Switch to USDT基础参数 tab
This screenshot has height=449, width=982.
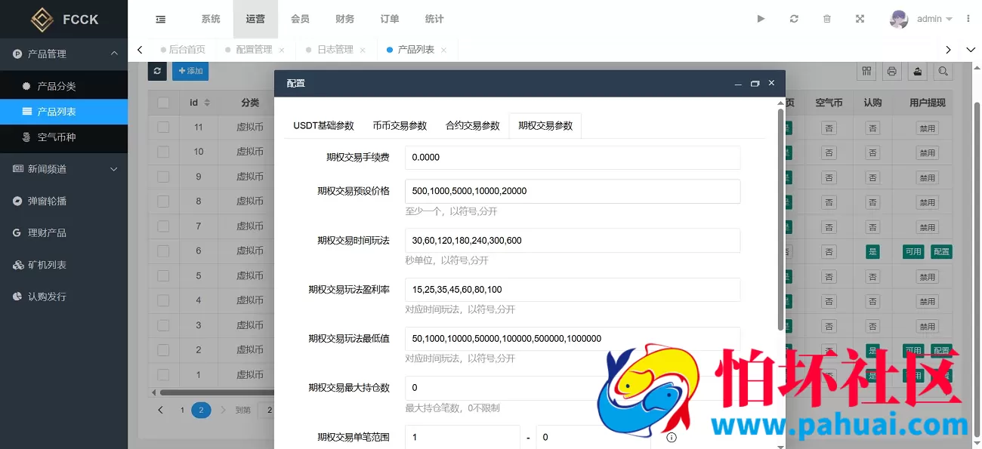[x=323, y=125]
